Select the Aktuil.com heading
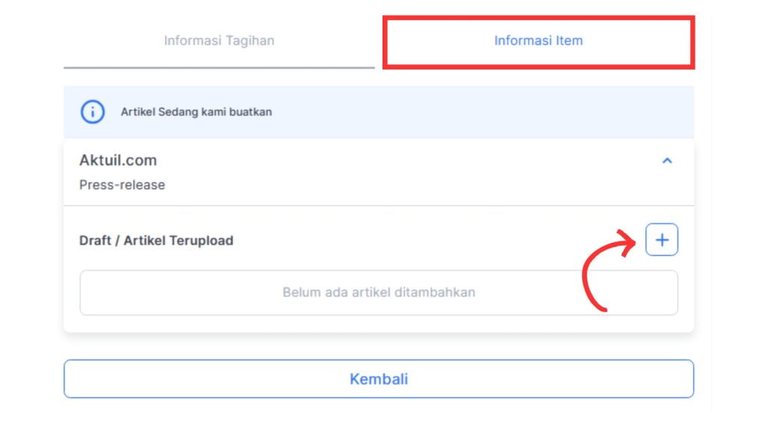The height and width of the screenshot is (430, 765). point(118,160)
